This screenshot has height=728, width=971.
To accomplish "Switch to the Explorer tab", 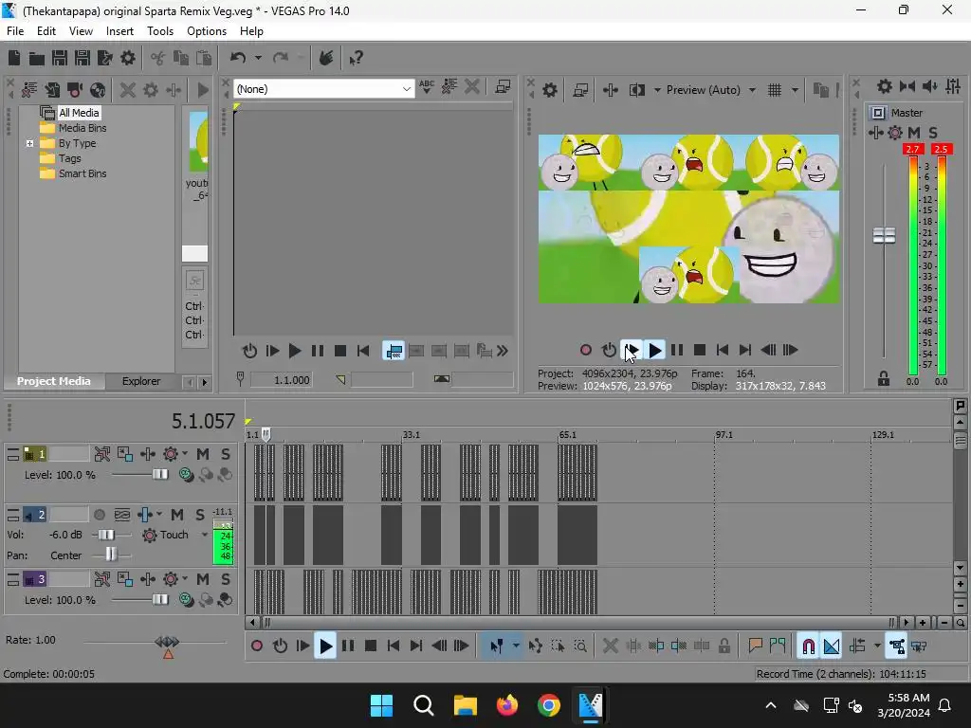I will (141, 381).
